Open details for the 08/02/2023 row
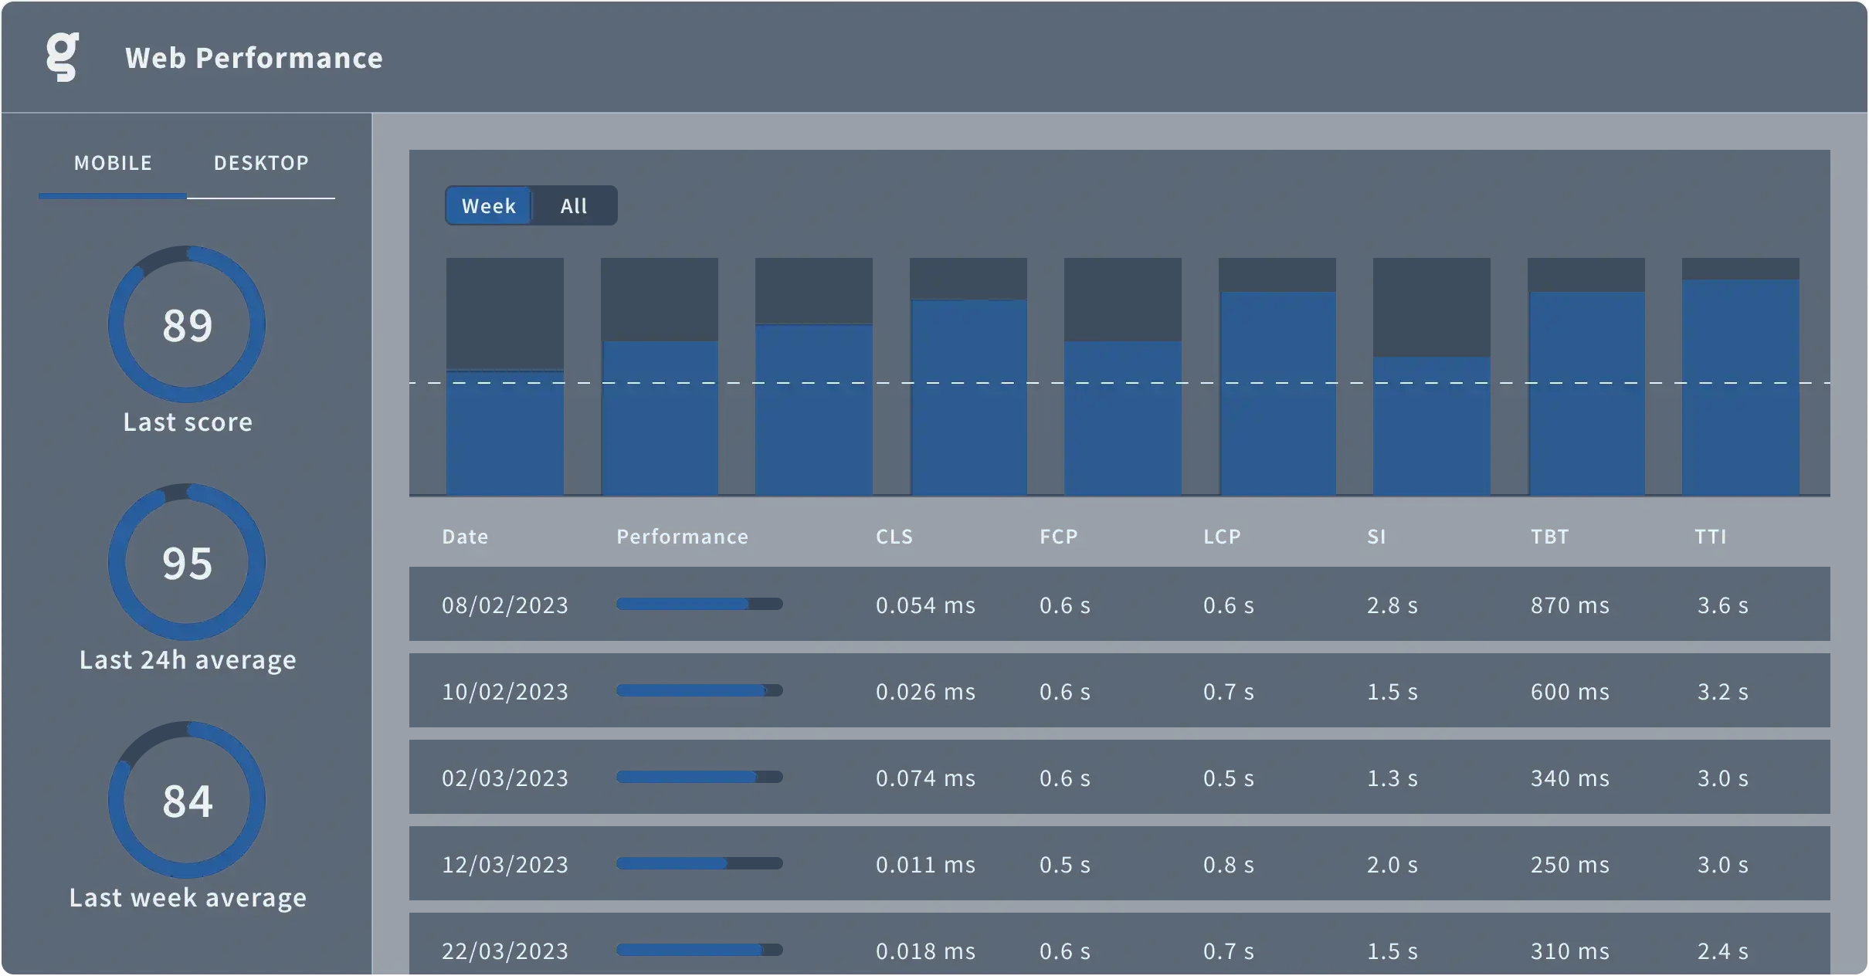 click(504, 605)
